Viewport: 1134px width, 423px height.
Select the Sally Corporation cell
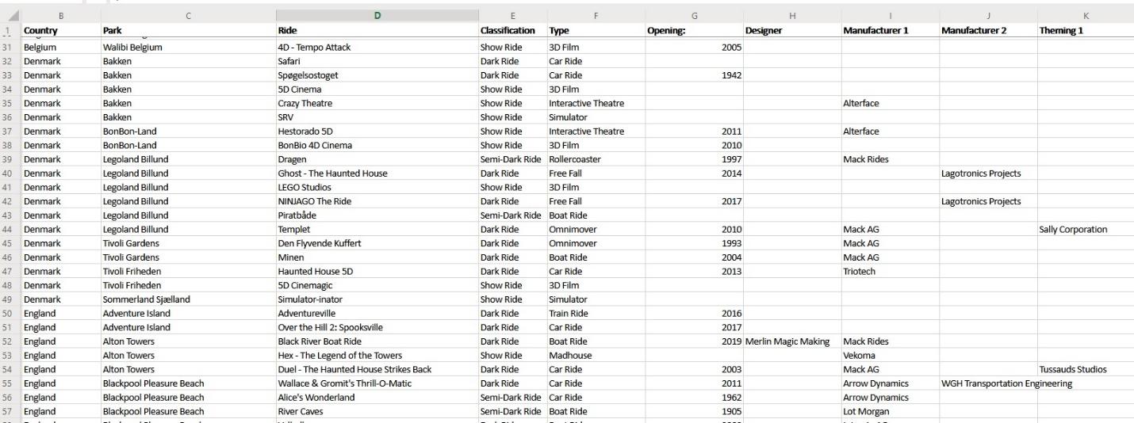point(1085,230)
